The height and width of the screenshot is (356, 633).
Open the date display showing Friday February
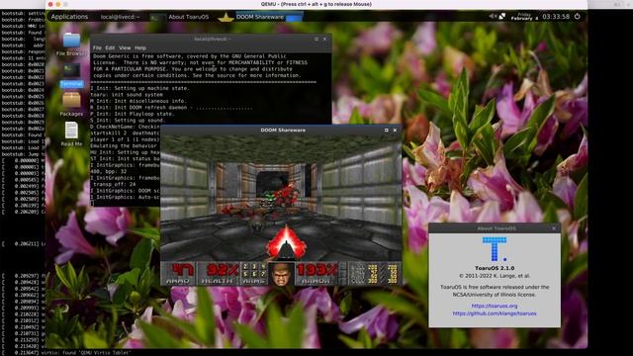(524, 17)
